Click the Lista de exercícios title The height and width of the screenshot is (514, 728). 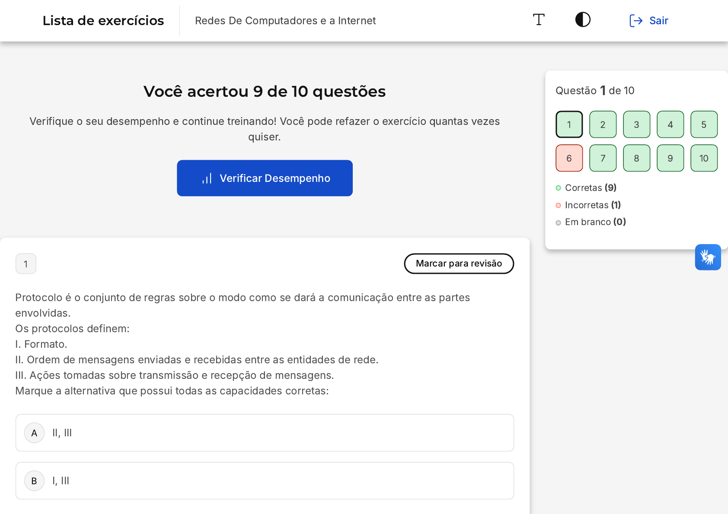103,21
